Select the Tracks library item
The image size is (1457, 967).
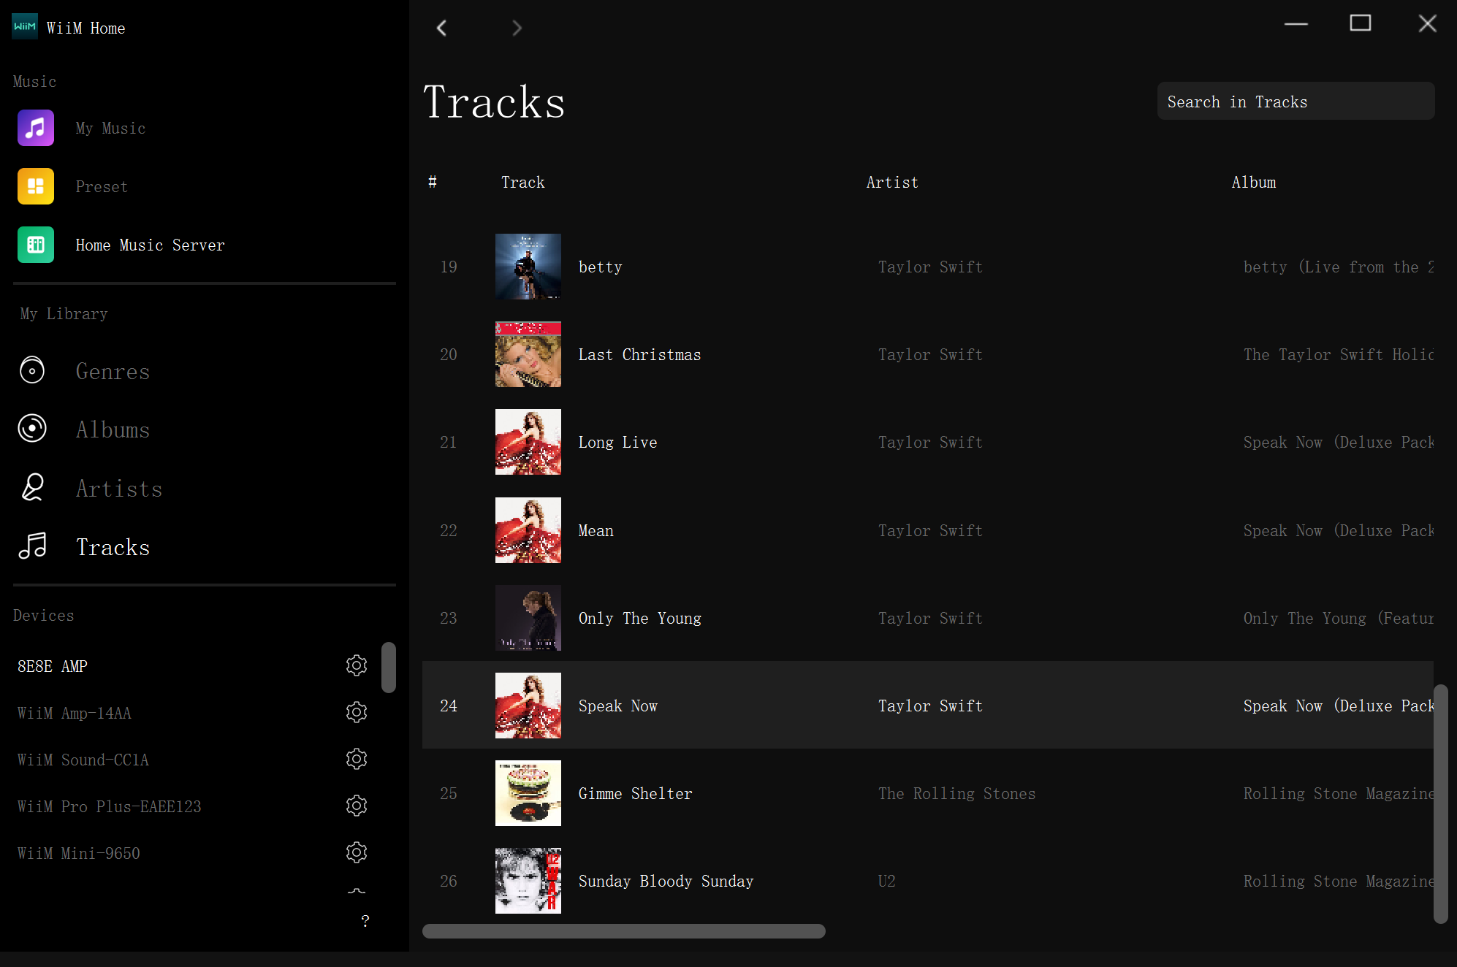click(113, 547)
